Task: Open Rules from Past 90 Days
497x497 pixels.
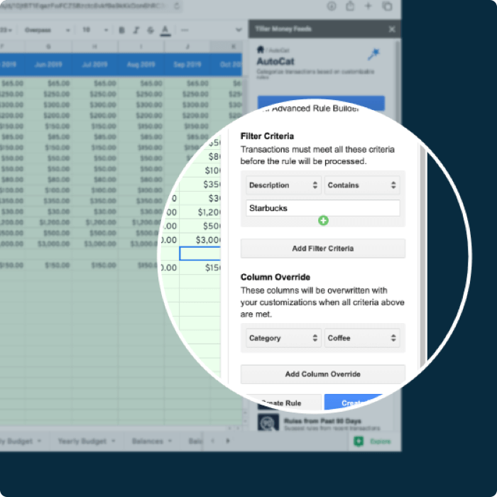Action: (322, 421)
